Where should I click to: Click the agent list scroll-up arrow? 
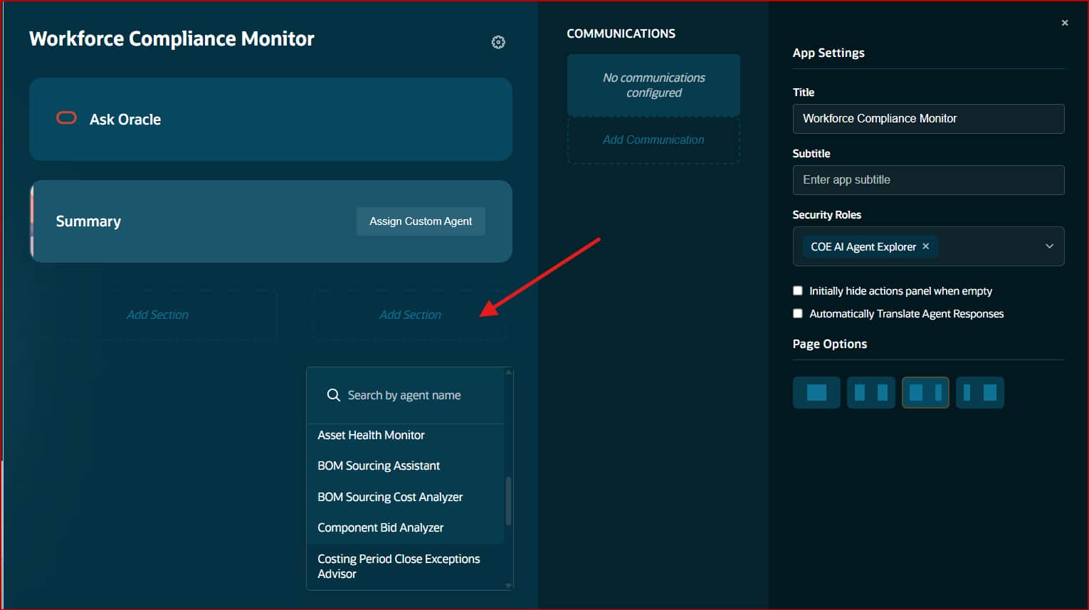(508, 372)
